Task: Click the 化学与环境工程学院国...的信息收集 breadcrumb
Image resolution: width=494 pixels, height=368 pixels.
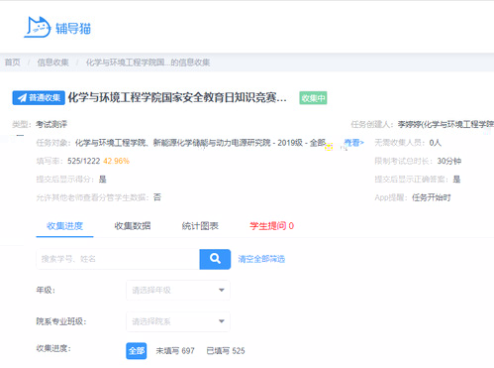Action: pos(148,62)
